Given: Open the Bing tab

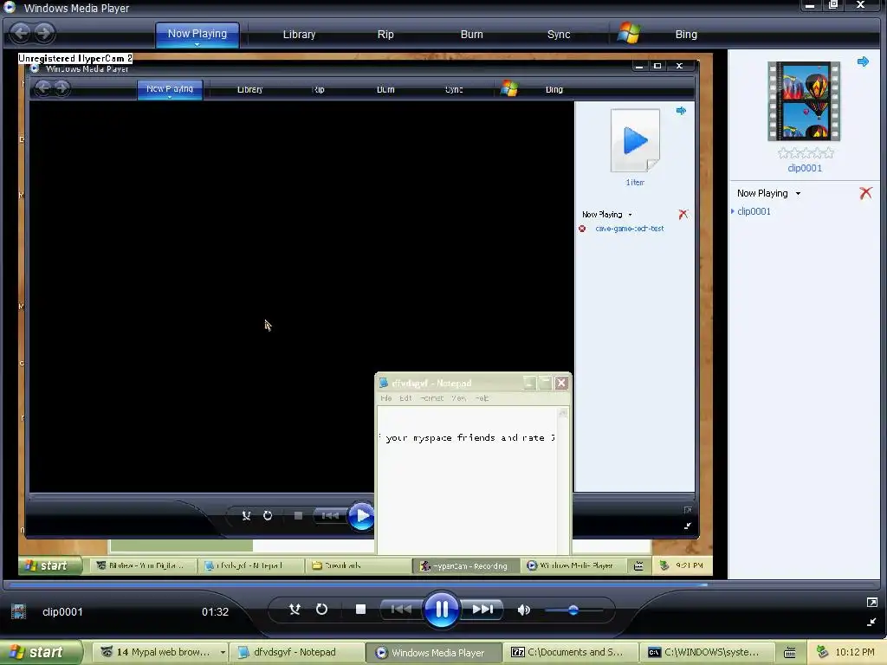Looking at the screenshot, I should (x=686, y=34).
